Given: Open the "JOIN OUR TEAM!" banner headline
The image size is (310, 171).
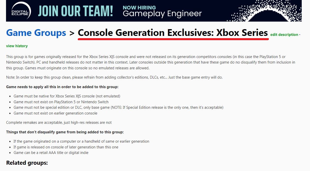Looking at the screenshot, I should [76, 11].
